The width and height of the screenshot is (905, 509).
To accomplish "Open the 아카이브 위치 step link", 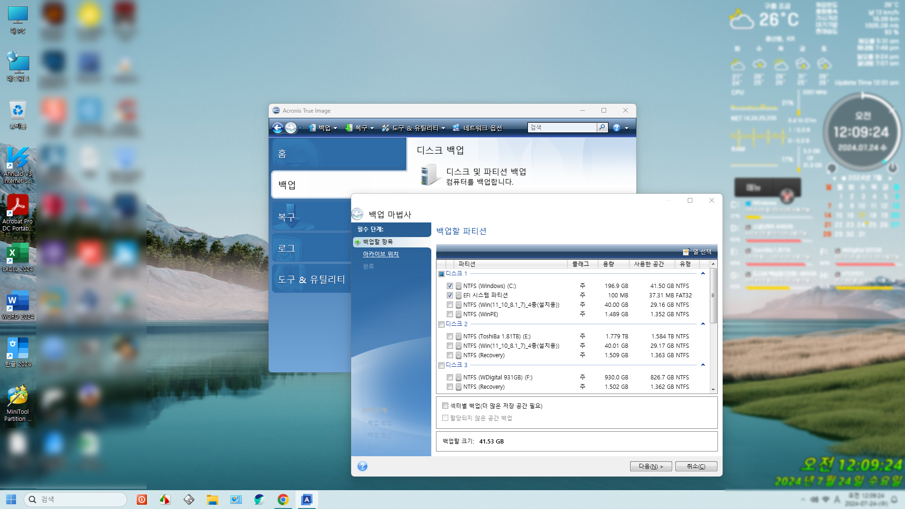I will coord(381,254).
